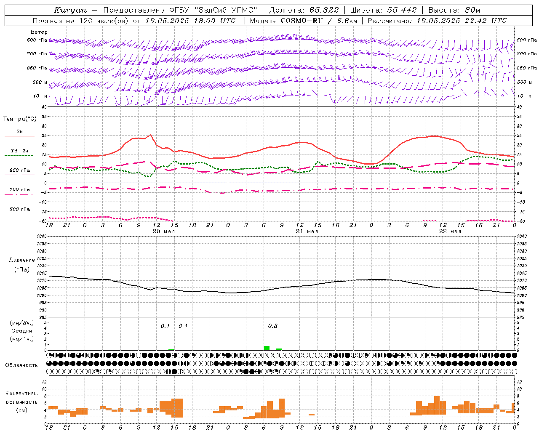Click the "Ветер" wind panel label
The width and height of the screenshot is (539, 431).
pyautogui.click(x=39, y=32)
